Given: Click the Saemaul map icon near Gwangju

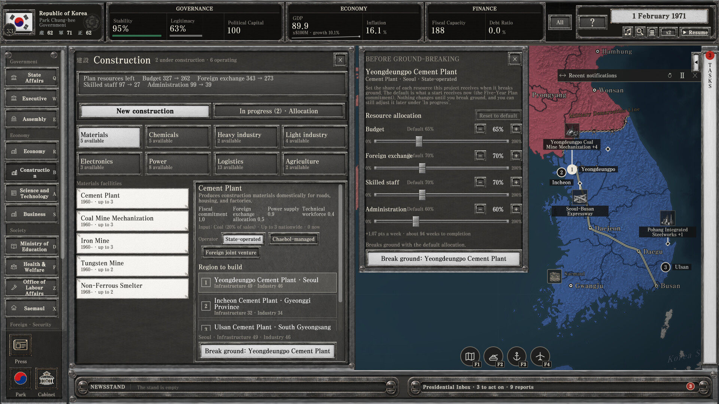Looking at the screenshot, I should (x=554, y=277).
